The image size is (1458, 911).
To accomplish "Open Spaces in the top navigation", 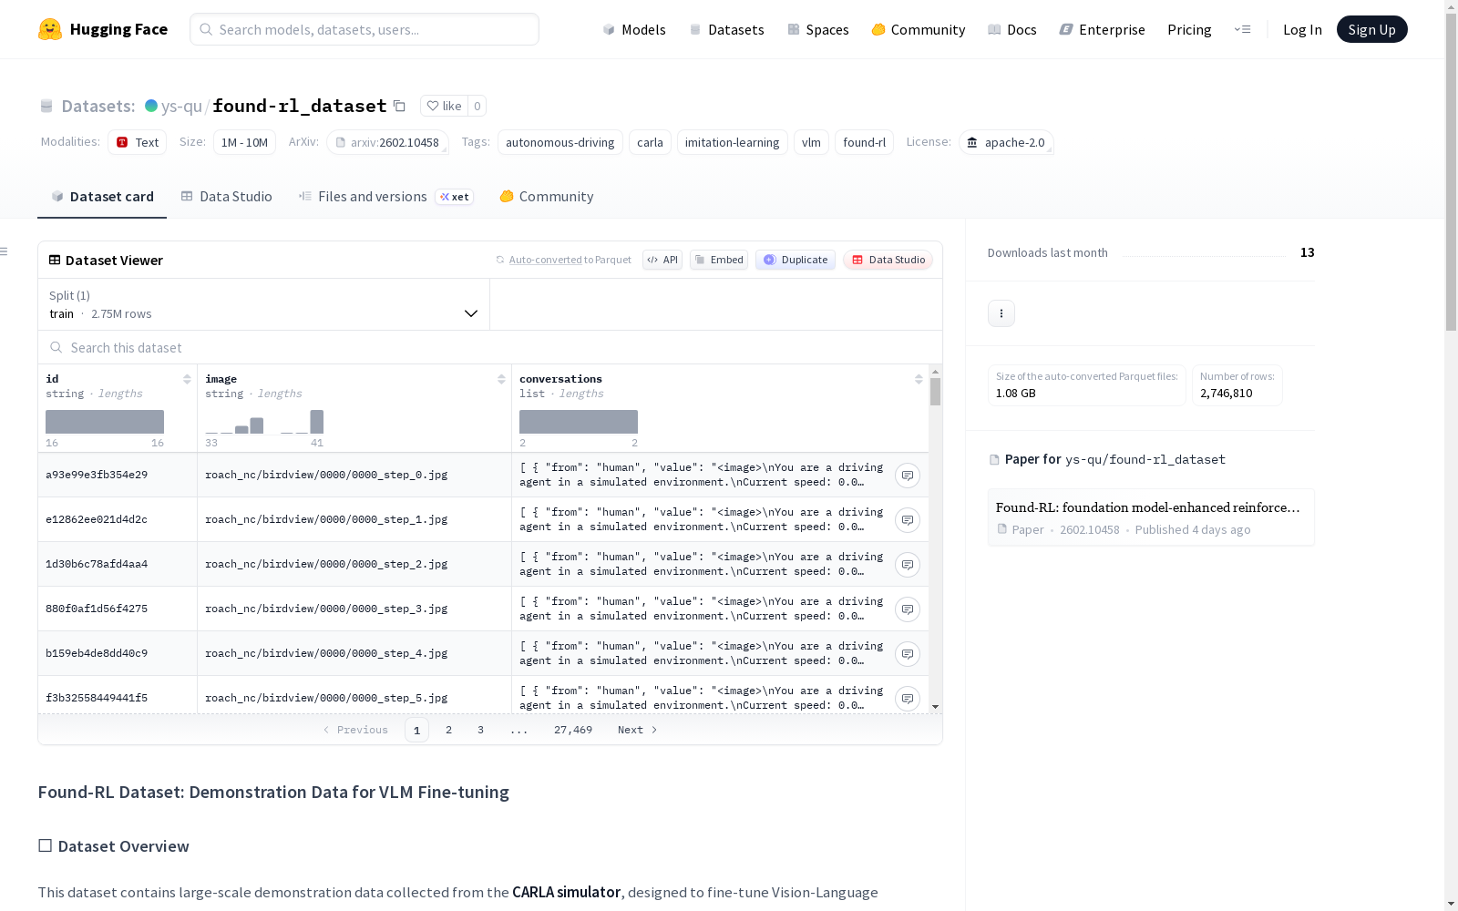I will [818, 29].
